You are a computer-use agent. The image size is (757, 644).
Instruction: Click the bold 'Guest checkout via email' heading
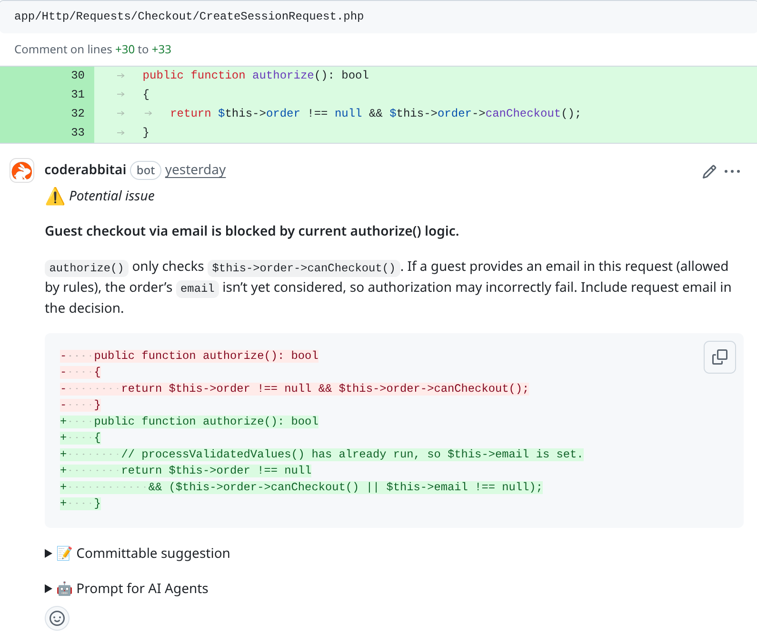(x=252, y=231)
